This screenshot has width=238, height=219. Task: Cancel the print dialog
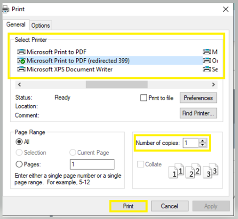pyautogui.click(x=170, y=206)
